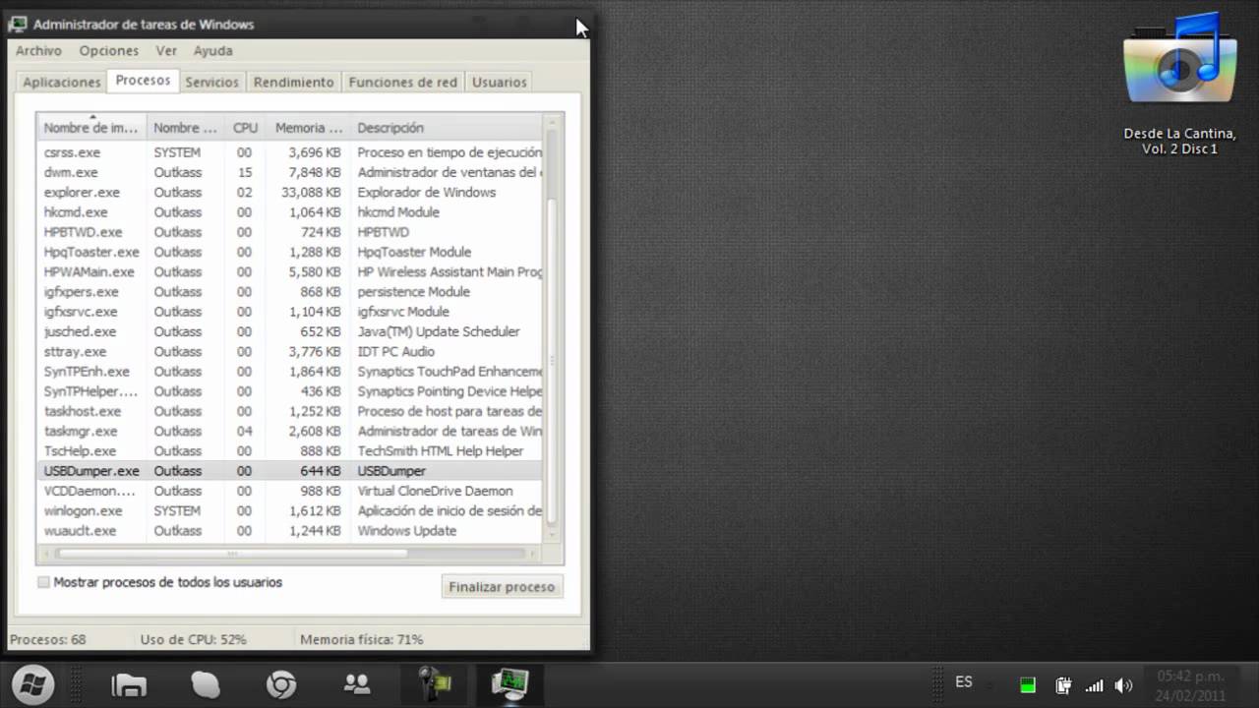Image resolution: width=1259 pixels, height=708 pixels.
Task: Select the explorer.exe process row
Action: click(290, 192)
